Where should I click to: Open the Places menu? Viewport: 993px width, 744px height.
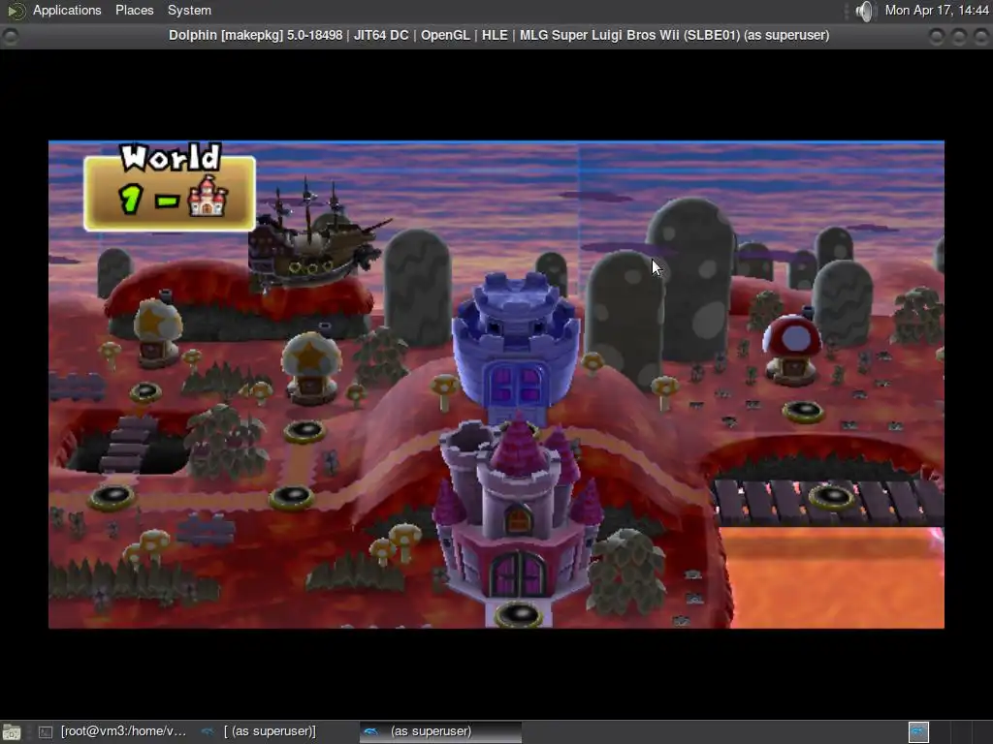pos(134,10)
